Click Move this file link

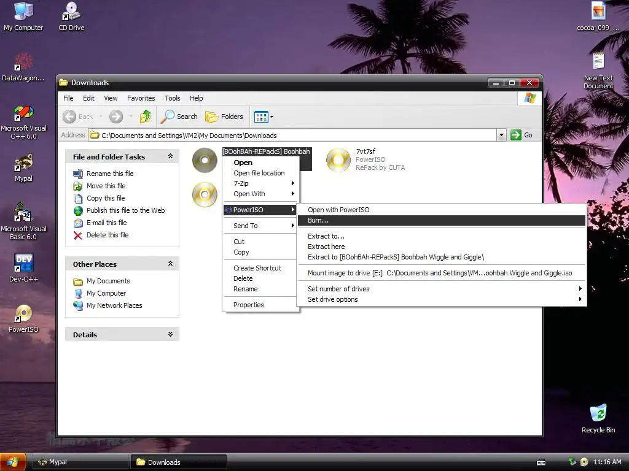click(106, 186)
